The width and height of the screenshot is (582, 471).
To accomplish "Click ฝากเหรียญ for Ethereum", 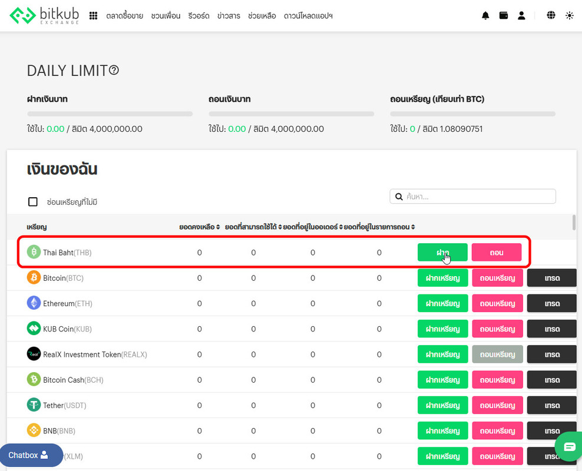I will coord(443,303).
